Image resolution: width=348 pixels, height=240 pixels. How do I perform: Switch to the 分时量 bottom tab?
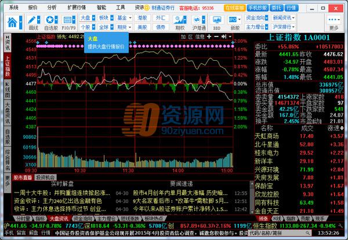(23, 219)
